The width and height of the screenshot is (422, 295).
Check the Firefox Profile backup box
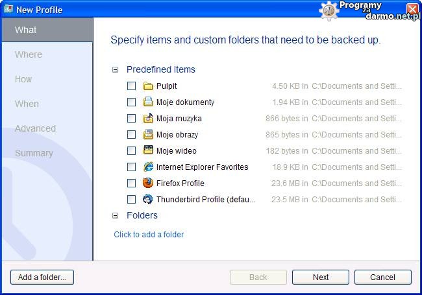[x=132, y=183]
